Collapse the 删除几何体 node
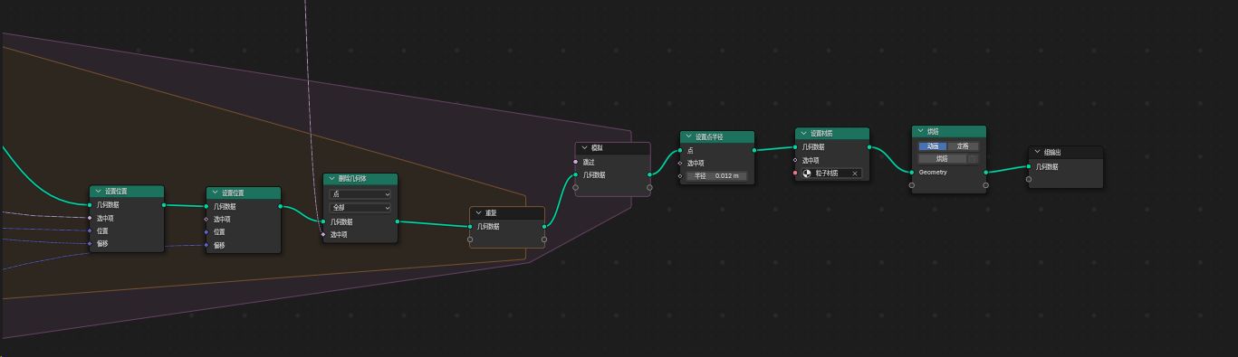Screen dimensions: 1238x357 pyautogui.click(x=331, y=179)
